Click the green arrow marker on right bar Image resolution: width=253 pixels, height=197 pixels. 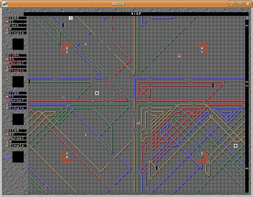(247, 82)
